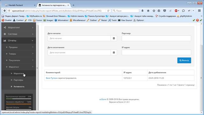Screen dimensions: 204x115
Task: Open the hovered Маркетинг report item
Action: coord(18,73)
